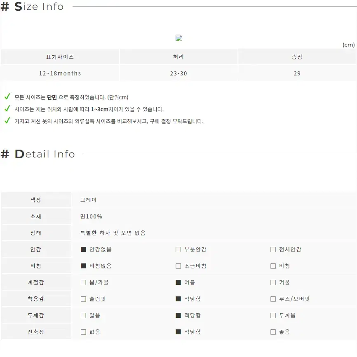This screenshot has width=357, height=357.
Task: Toggle the 적당함 checkbox in 착용감 row
Action: tap(178, 299)
